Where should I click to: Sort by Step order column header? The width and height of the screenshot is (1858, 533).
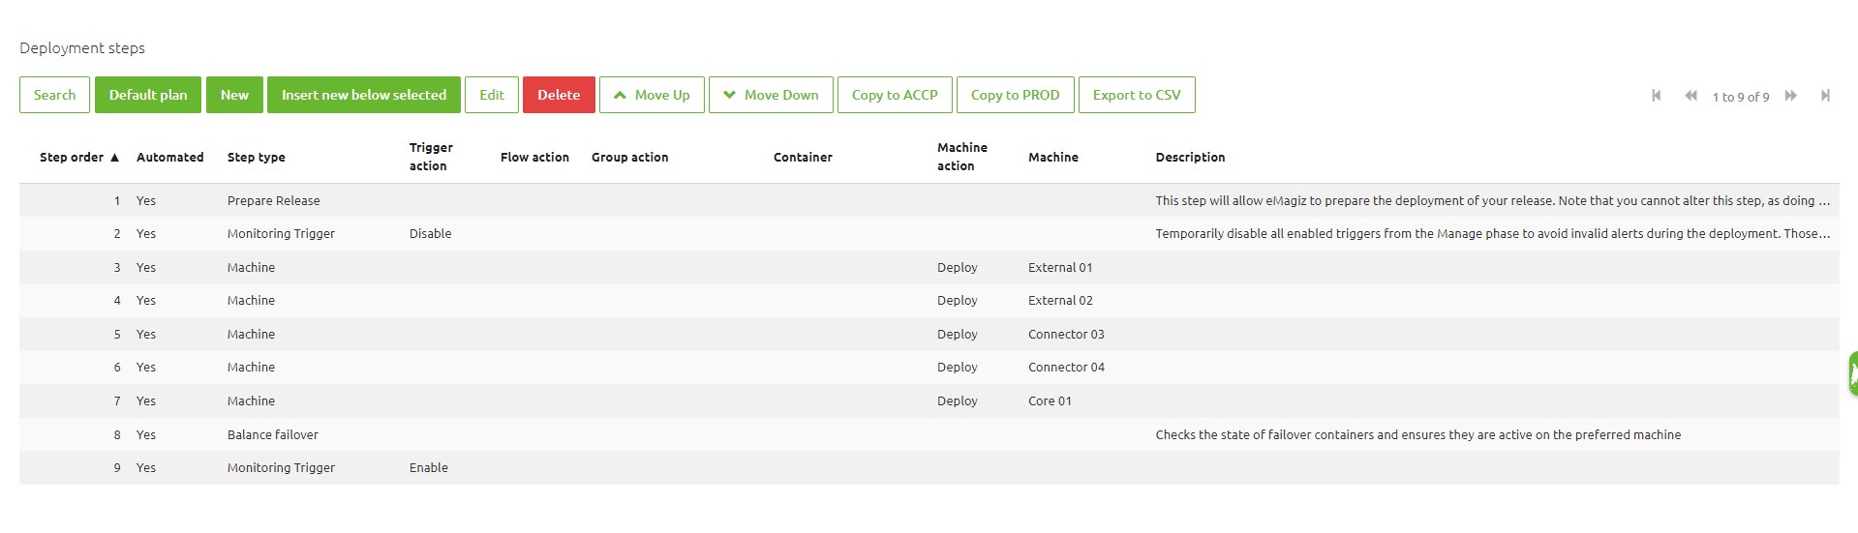tap(78, 157)
